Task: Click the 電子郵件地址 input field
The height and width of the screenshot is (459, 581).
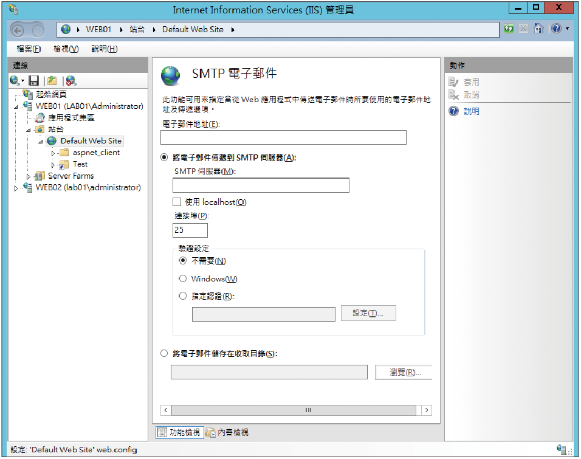Action: pos(283,137)
